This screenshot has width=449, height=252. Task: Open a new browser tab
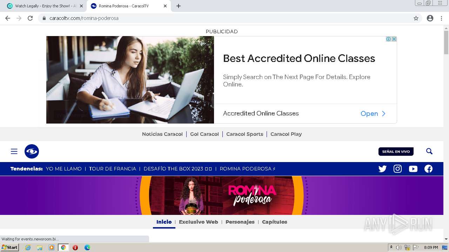179,6
